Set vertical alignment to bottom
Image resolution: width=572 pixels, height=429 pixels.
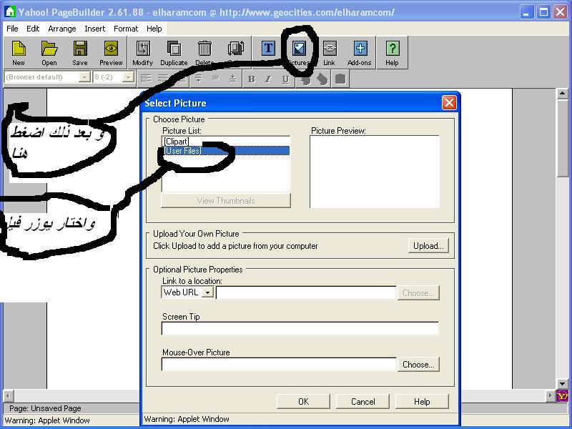pyautogui.click(x=233, y=79)
